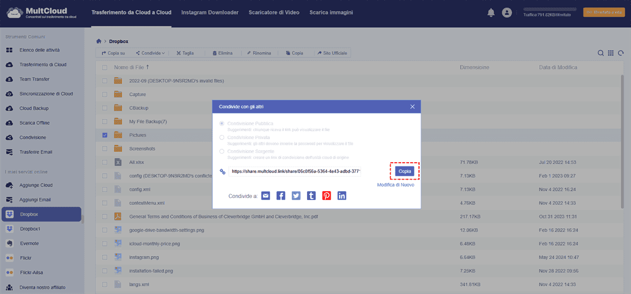This screenshot has width=631, height=294.
Task: Share to LinkedIn icon
Action: point(342,196)
